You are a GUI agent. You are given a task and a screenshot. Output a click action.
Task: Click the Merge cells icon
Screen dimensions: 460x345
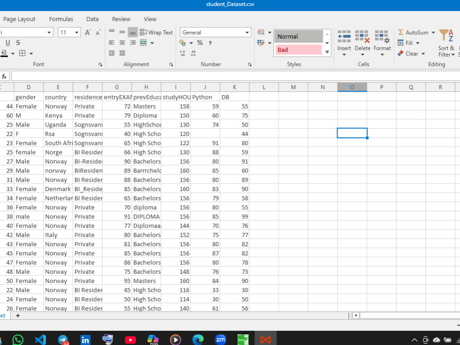(x=143, y=43)
